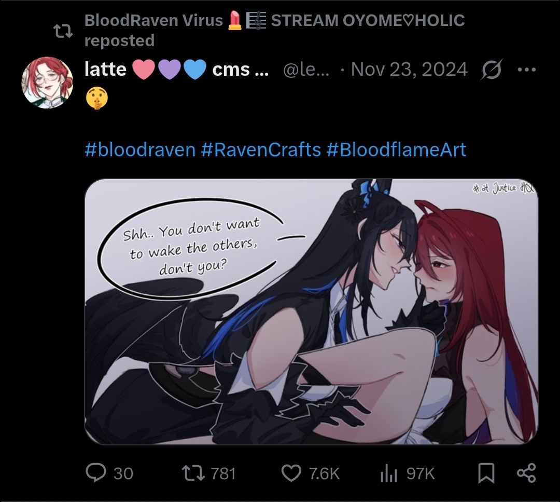Open the truncated @le... handle
The width and height of the screenshot is (560, 502).
[x=306, y=70]
